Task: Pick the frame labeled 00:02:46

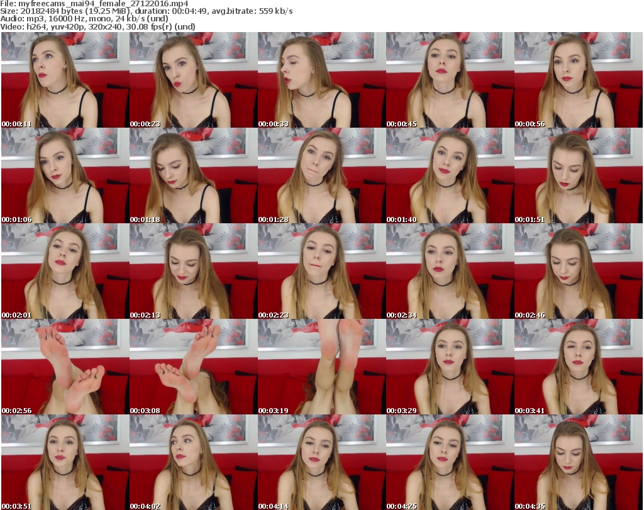Action: point(579,272)
